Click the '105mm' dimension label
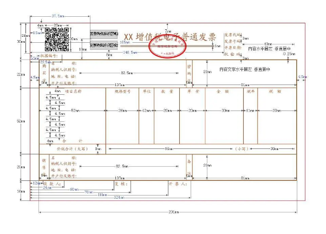326x234 pixels. pos(125,42)
